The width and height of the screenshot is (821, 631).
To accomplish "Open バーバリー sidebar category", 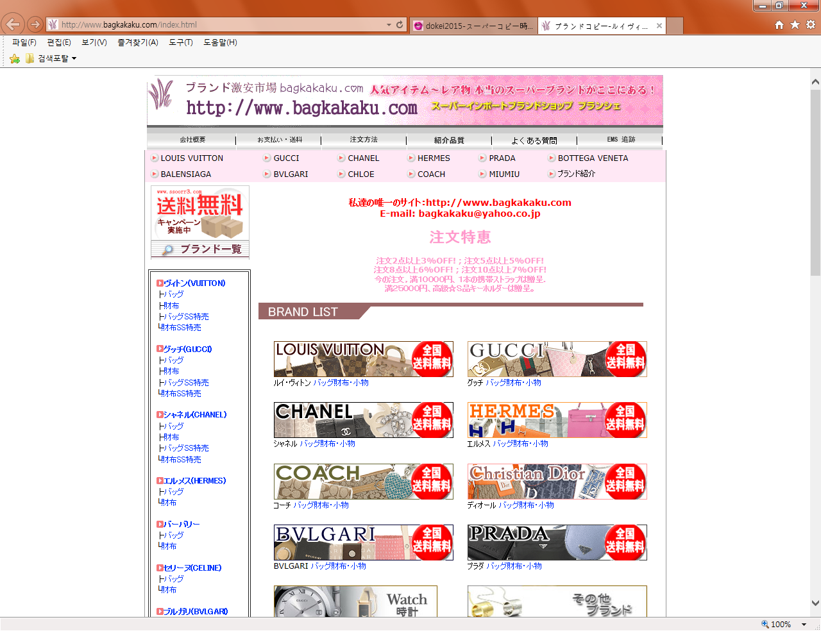I will tap(181, 524).
